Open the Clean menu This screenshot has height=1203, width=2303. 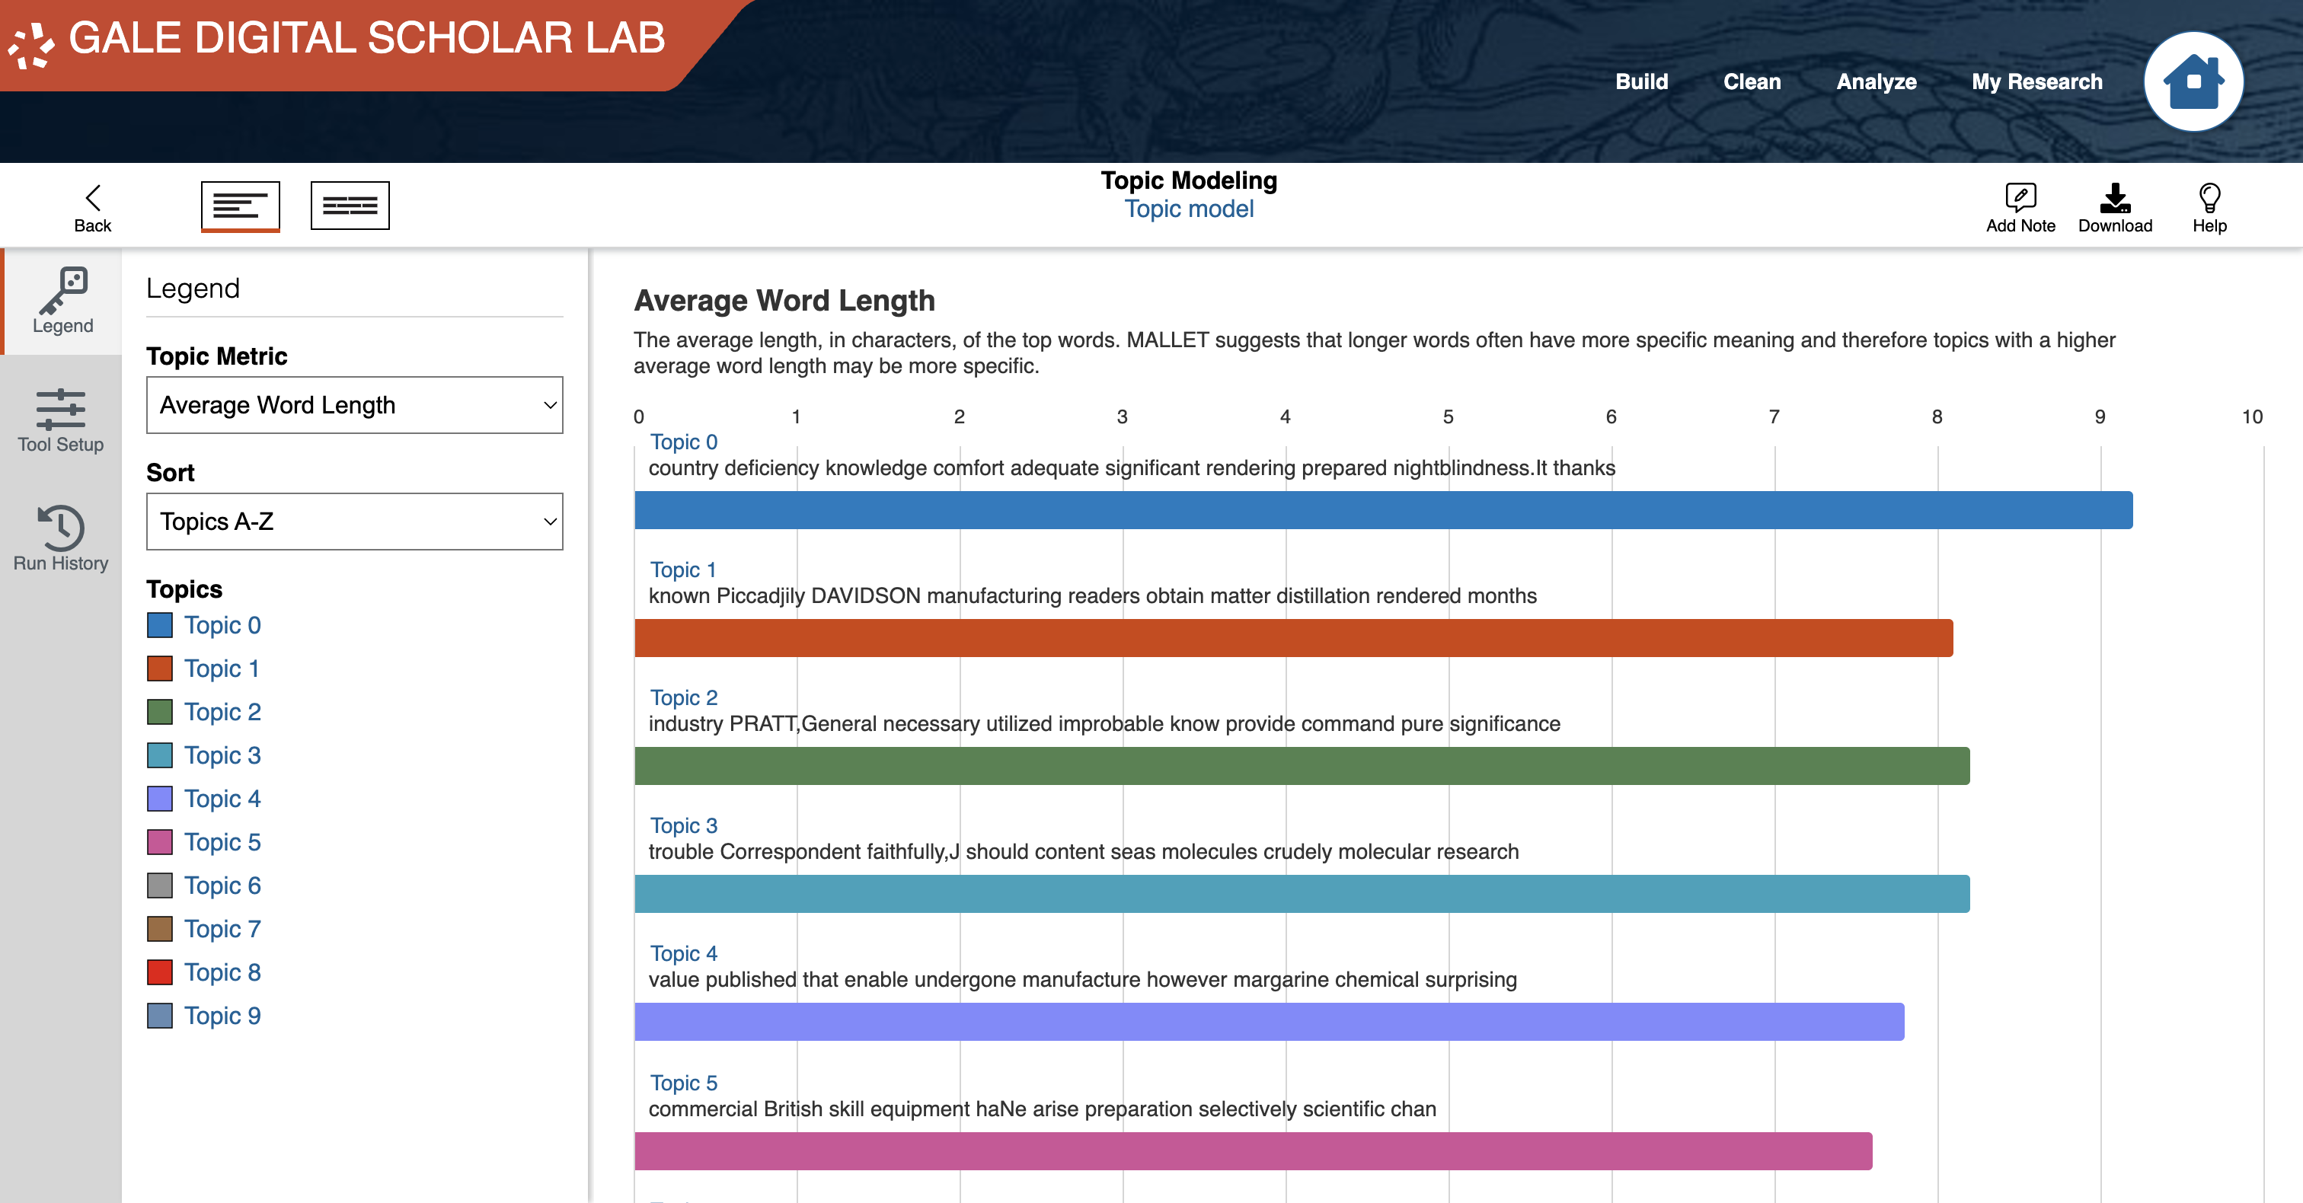point(1751,81)
